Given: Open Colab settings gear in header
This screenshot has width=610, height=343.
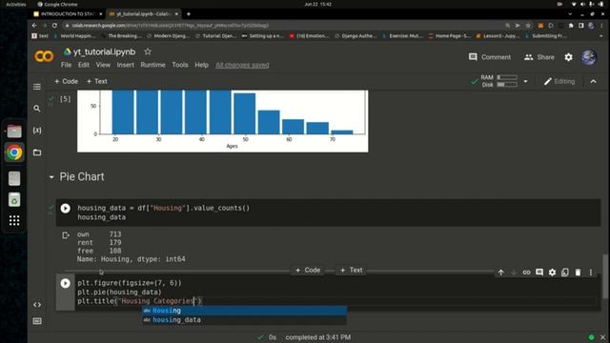Looking at the screenshot, I should click(568, 57).
